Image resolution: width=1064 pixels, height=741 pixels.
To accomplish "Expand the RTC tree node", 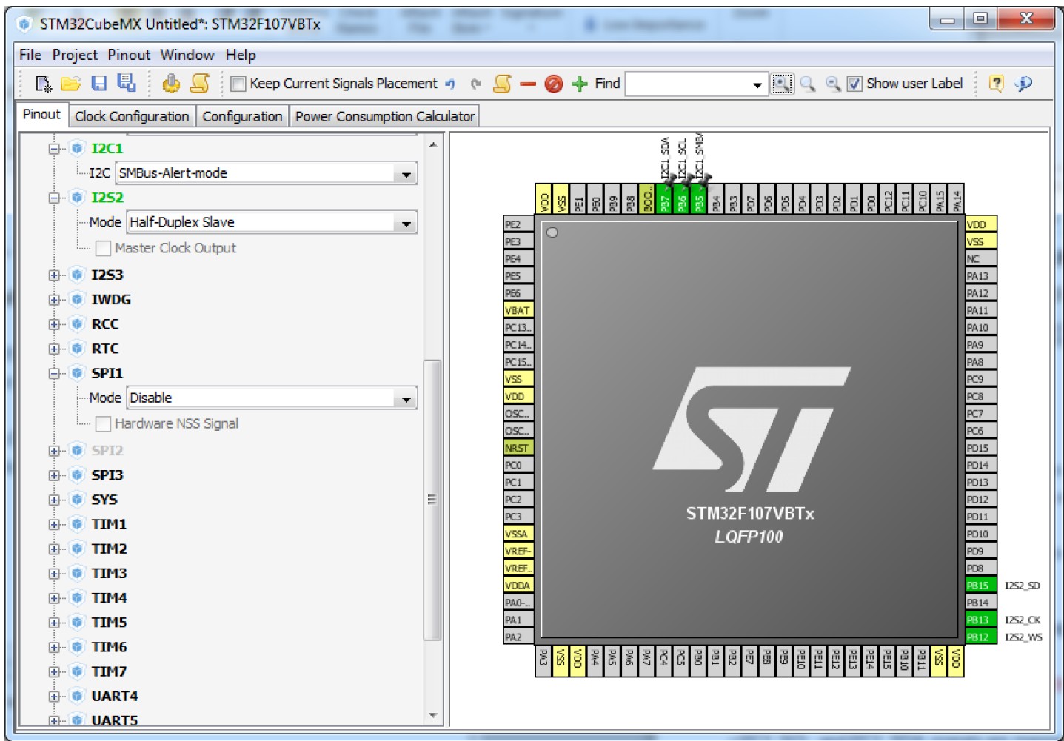I will click(54, 348).
